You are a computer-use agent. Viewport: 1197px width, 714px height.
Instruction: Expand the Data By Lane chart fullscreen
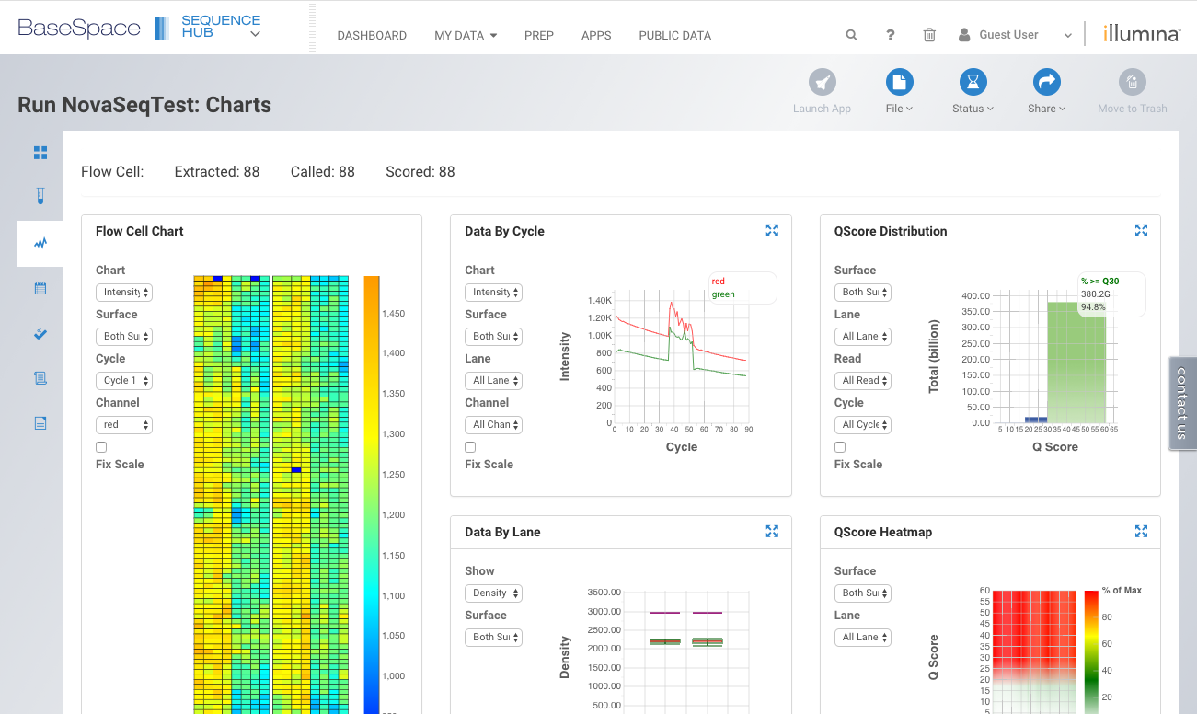pos(772,532)
